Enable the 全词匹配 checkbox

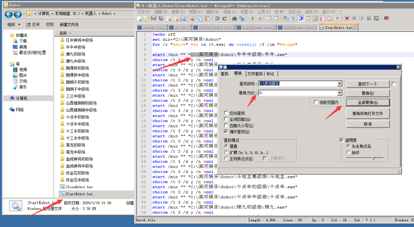coord(226,120)
